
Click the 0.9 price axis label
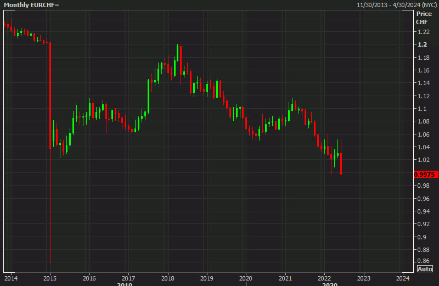click(421, 237)
